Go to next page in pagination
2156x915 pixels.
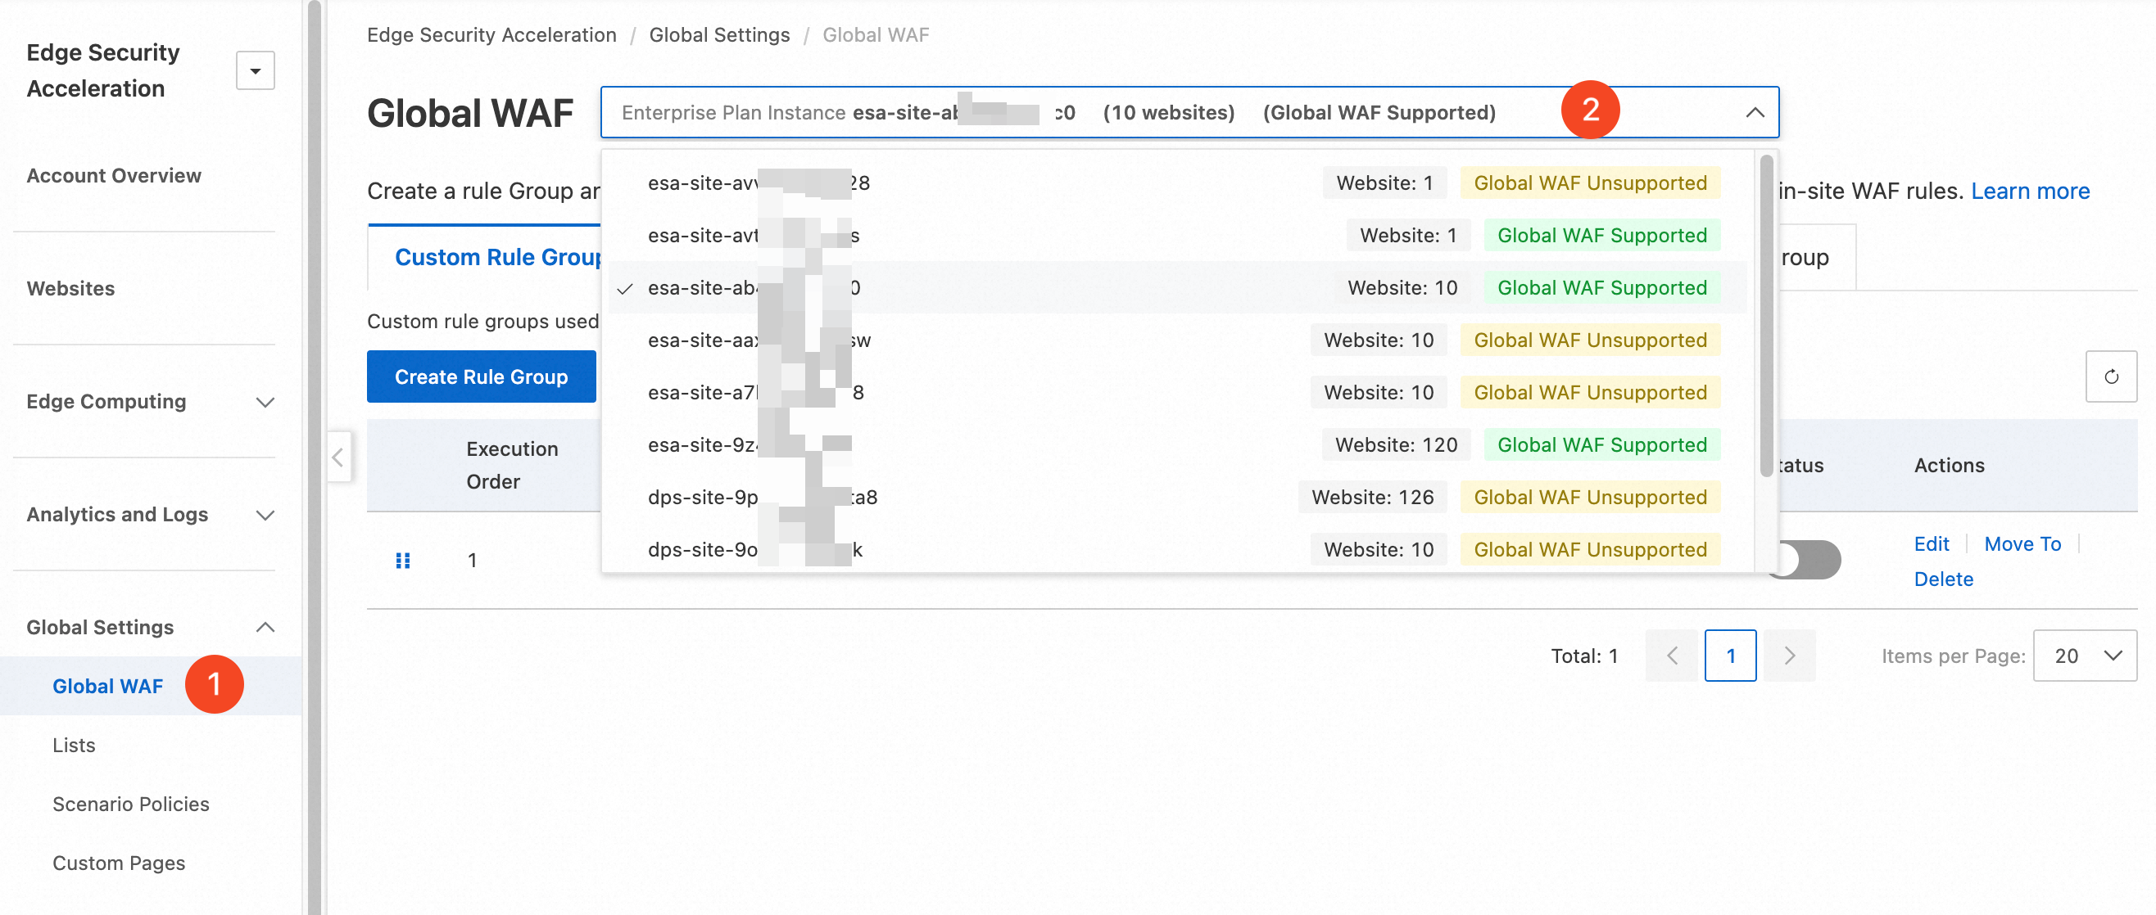click(1789, 656)
